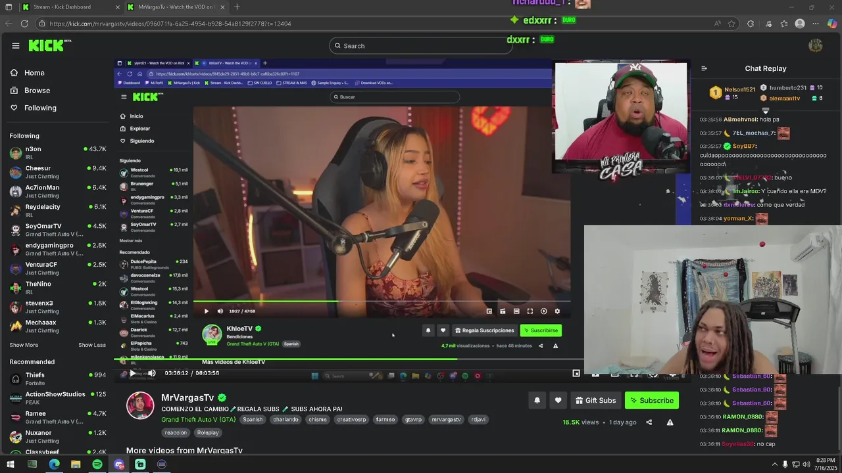
Task: Open VenturaCF channel in sidebar
Action: tap(58, 268)
